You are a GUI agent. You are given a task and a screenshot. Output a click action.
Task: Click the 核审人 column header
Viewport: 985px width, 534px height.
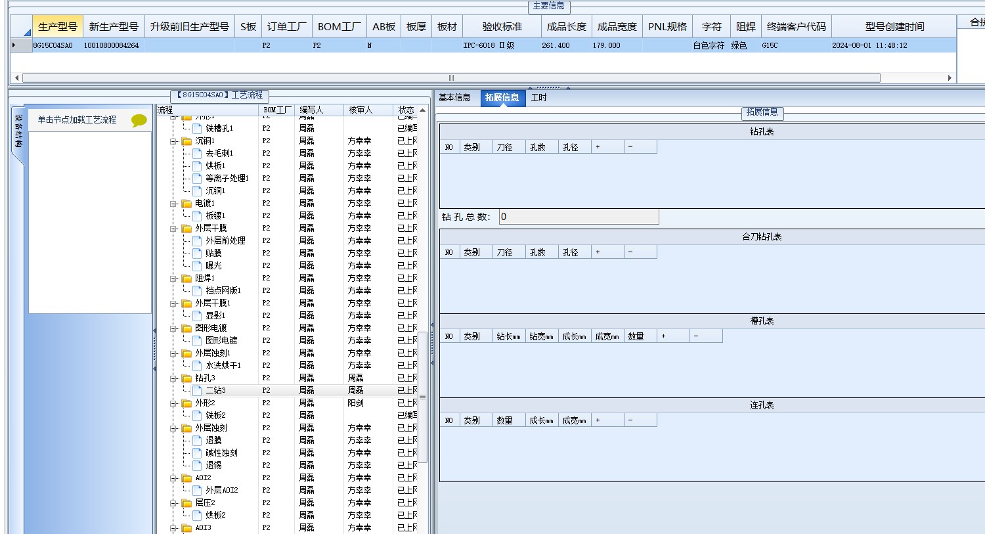point(368,110)
